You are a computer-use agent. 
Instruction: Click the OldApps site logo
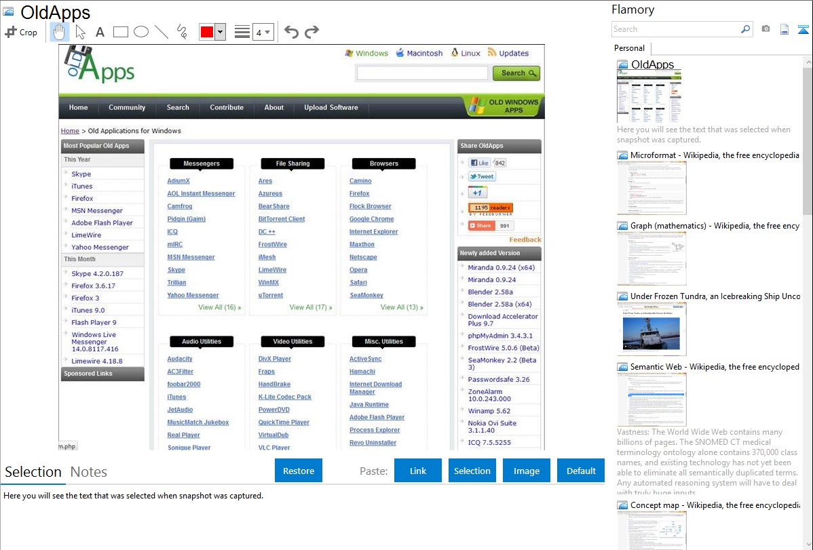(100, 65)
